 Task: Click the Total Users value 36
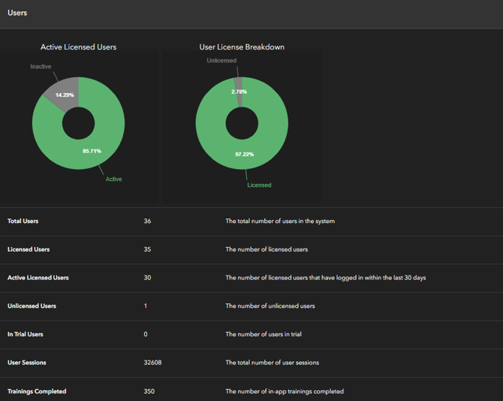point(147,222)
